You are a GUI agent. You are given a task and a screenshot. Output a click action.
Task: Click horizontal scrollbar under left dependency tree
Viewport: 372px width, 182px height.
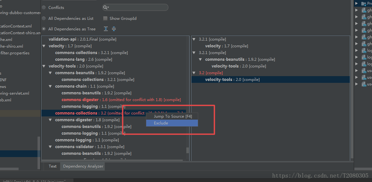112,160
